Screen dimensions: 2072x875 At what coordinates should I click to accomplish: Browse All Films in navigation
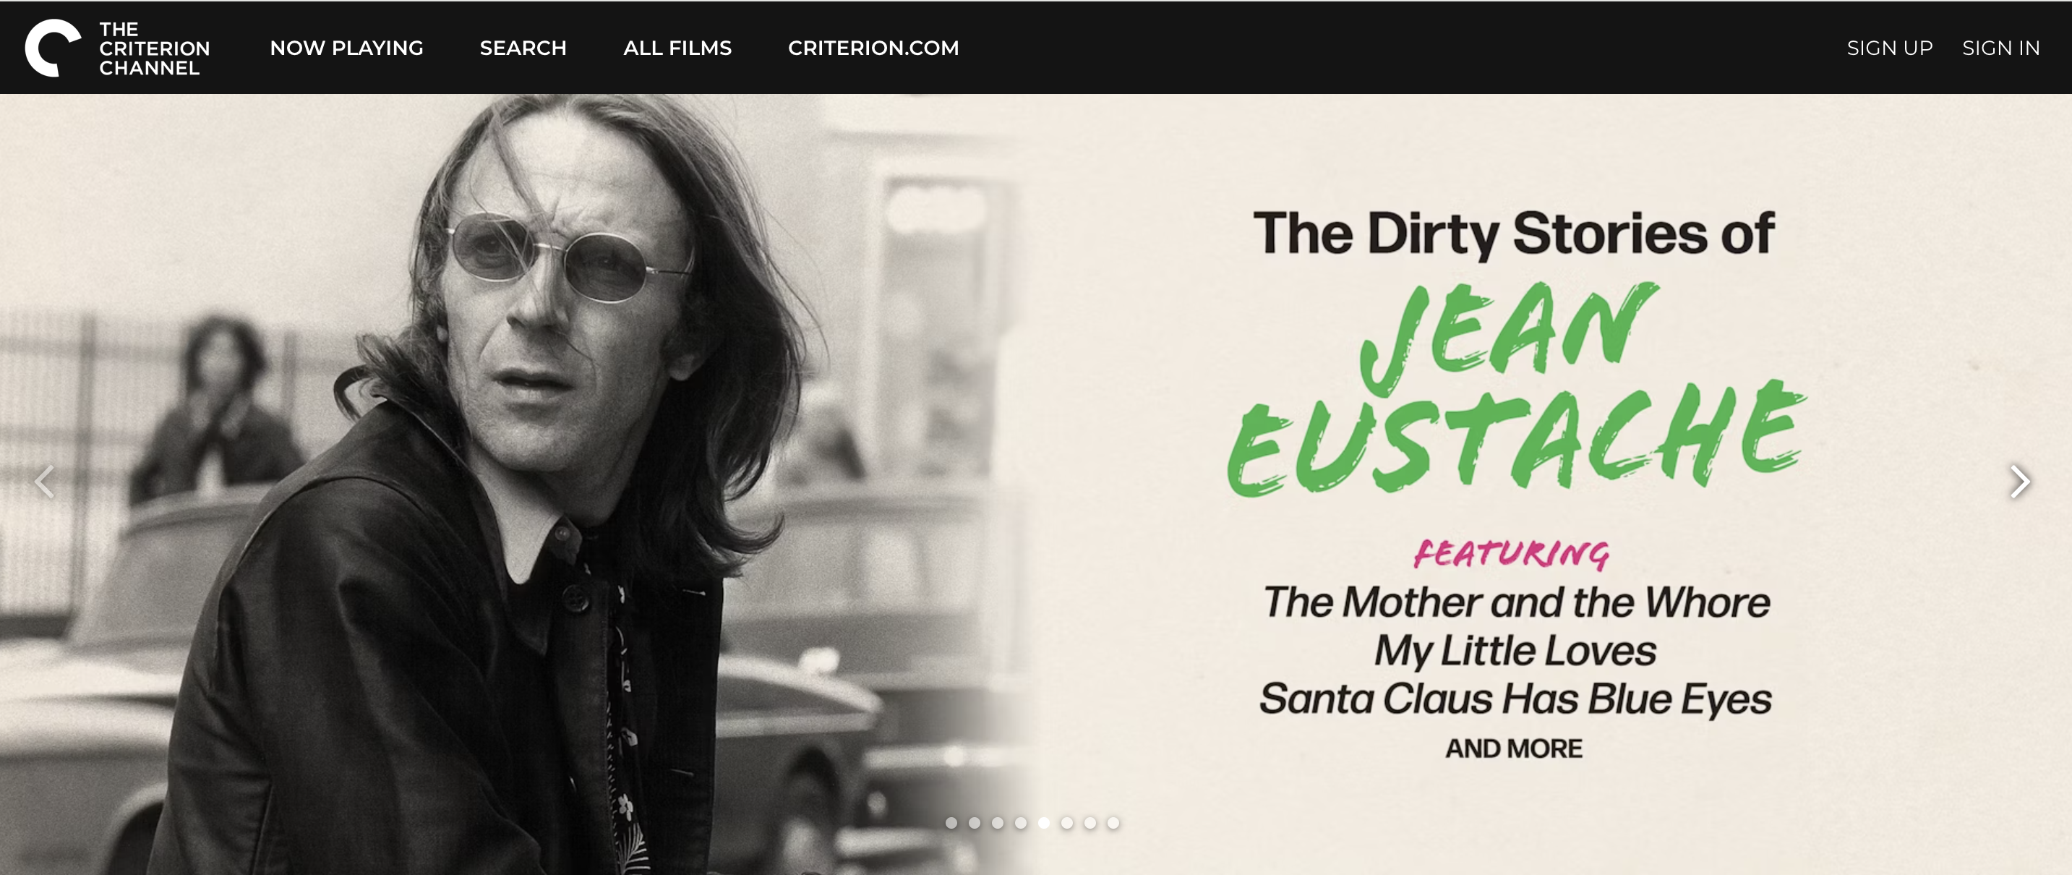pos(677,48)
